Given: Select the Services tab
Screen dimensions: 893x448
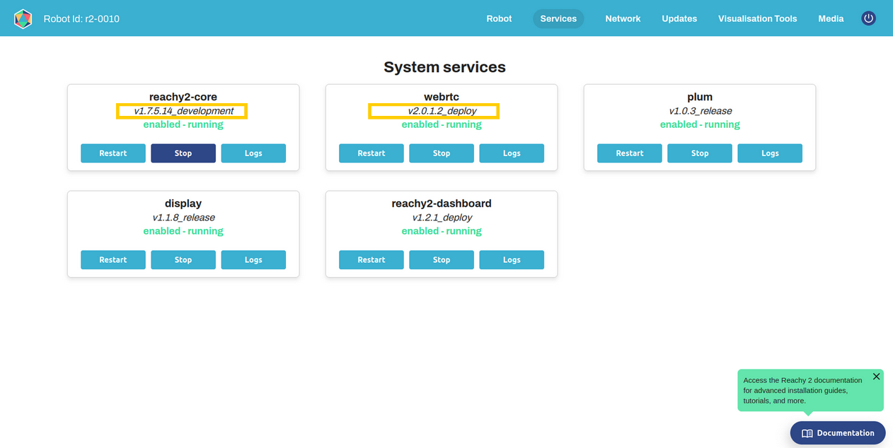Looking at the screenshot, I should (558, 19).
